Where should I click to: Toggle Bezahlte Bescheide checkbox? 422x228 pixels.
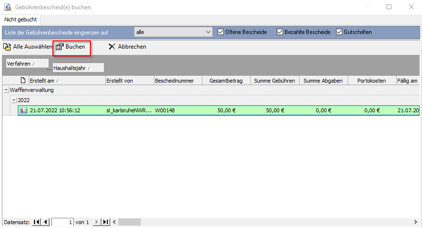click(280, 32)
